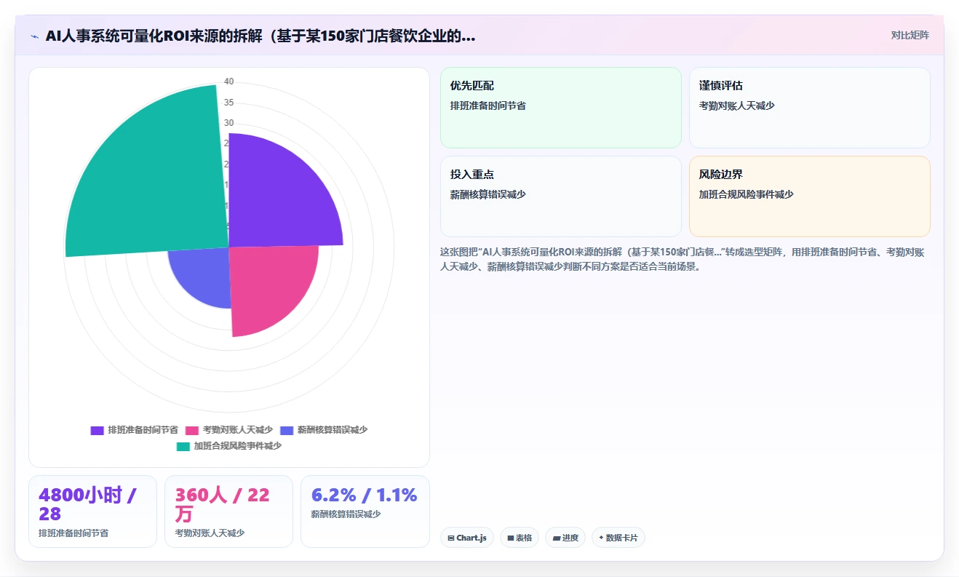Click the card title starting with AI人事系统可量化ROI
This screenshot has height=577, width=959.
260,36
